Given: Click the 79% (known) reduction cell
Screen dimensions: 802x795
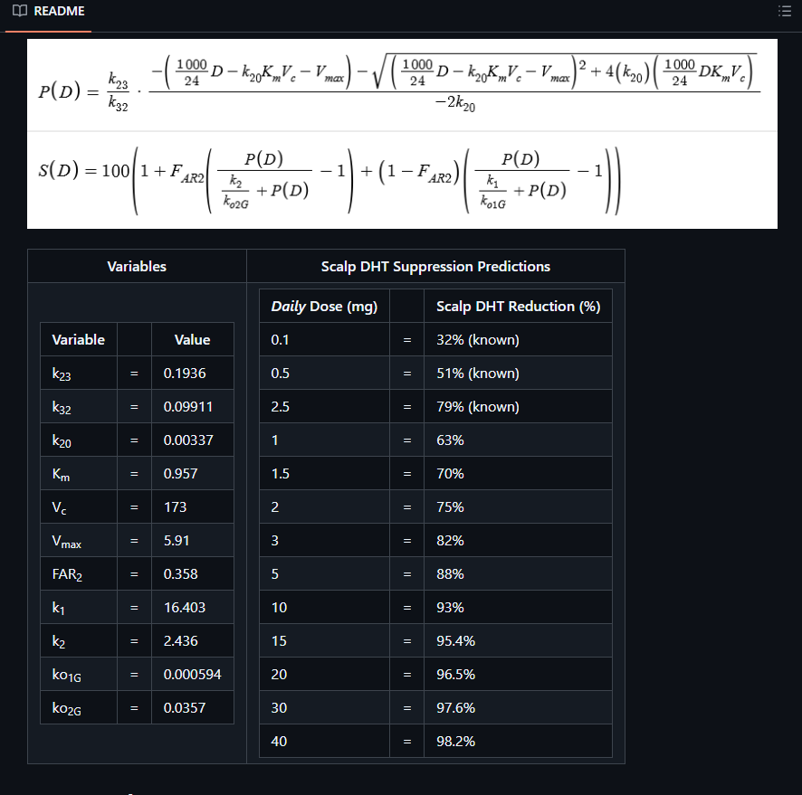Looking at the screenshot, I should pyautogui.click(x=518, y=407).
